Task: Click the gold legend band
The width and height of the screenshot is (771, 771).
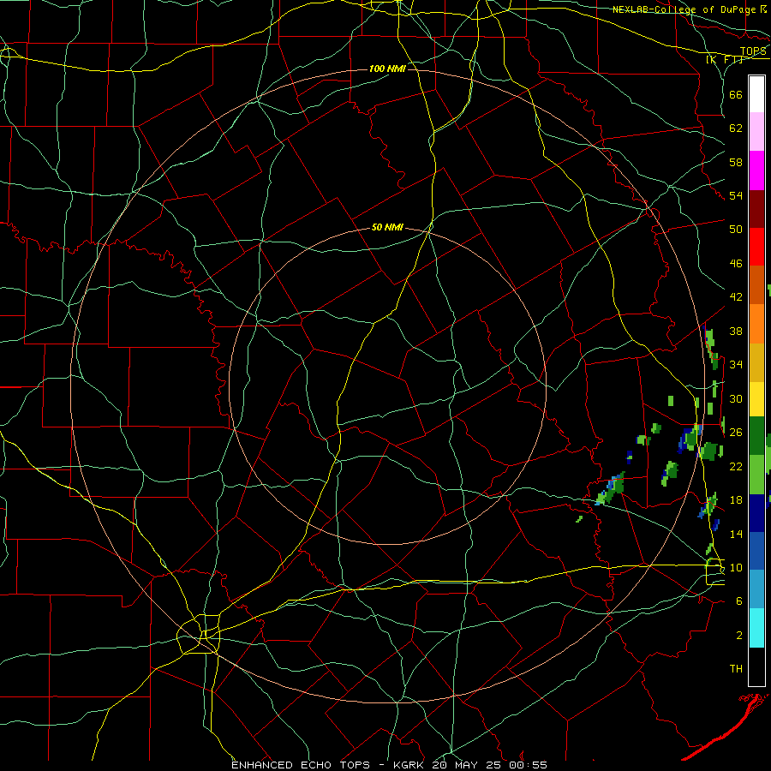Action: pyautogui.click(x=756, y=362)
